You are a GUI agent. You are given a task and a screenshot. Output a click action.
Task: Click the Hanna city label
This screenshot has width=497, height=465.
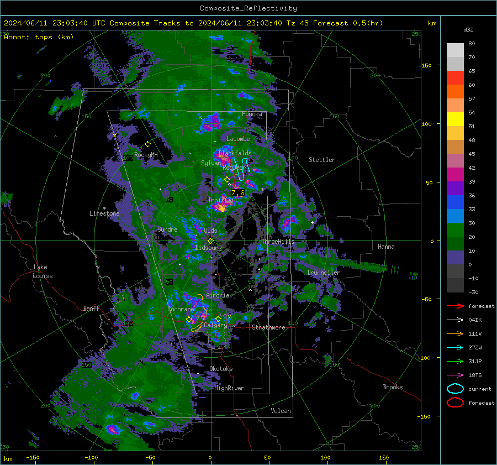[x=386, y=247]
